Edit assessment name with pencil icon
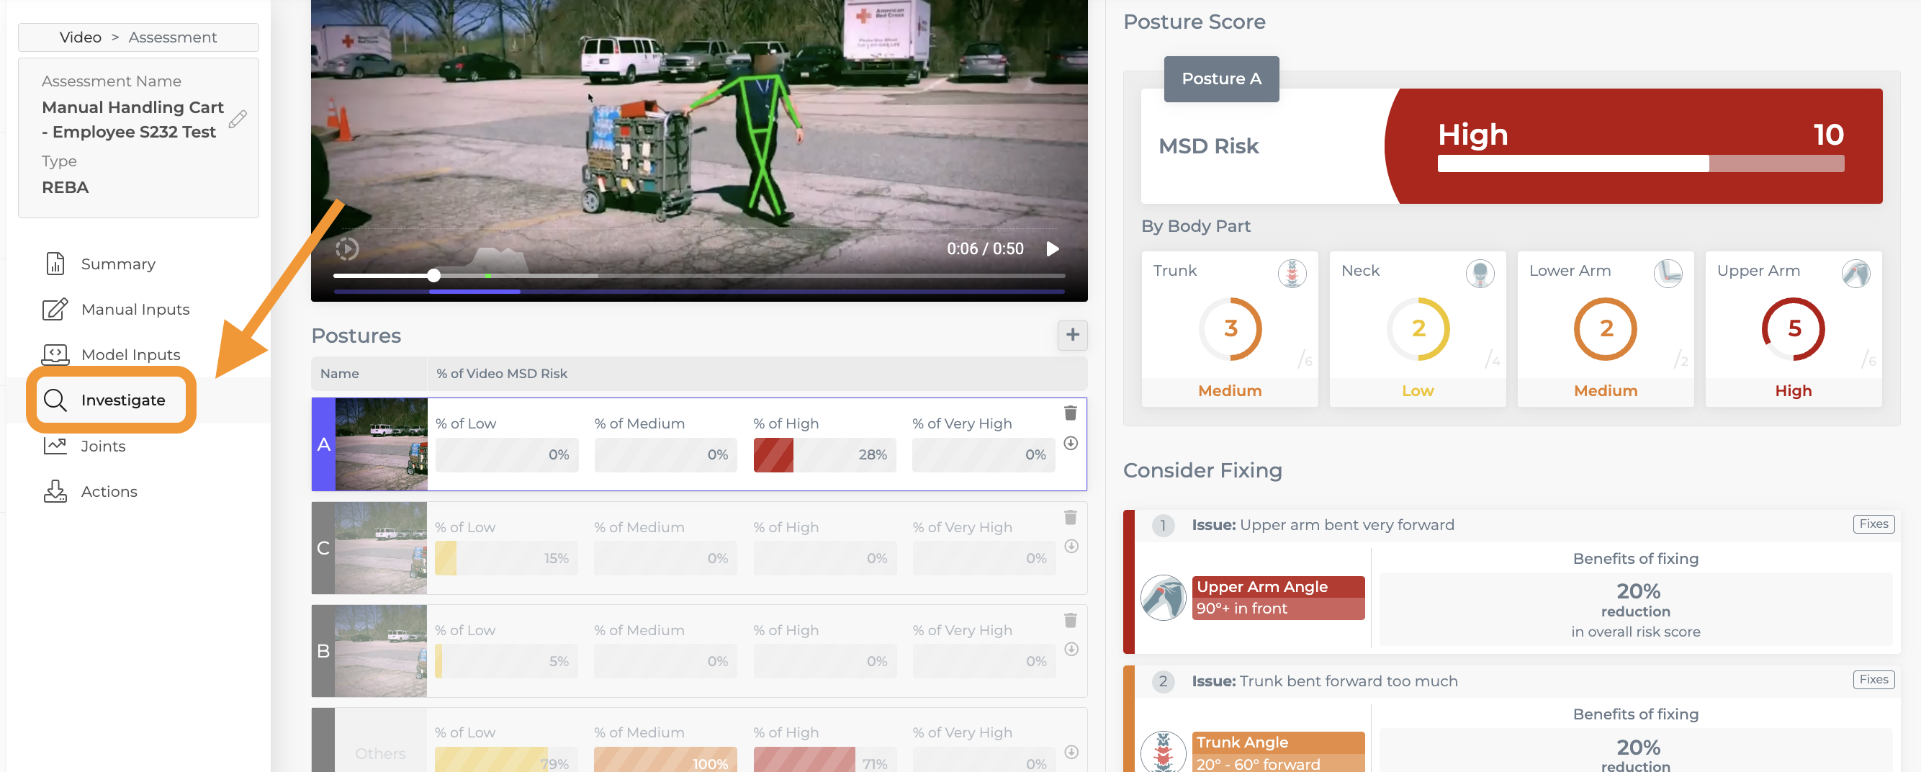The height and width of the screenshot is (772, 1921). point(238,120)
